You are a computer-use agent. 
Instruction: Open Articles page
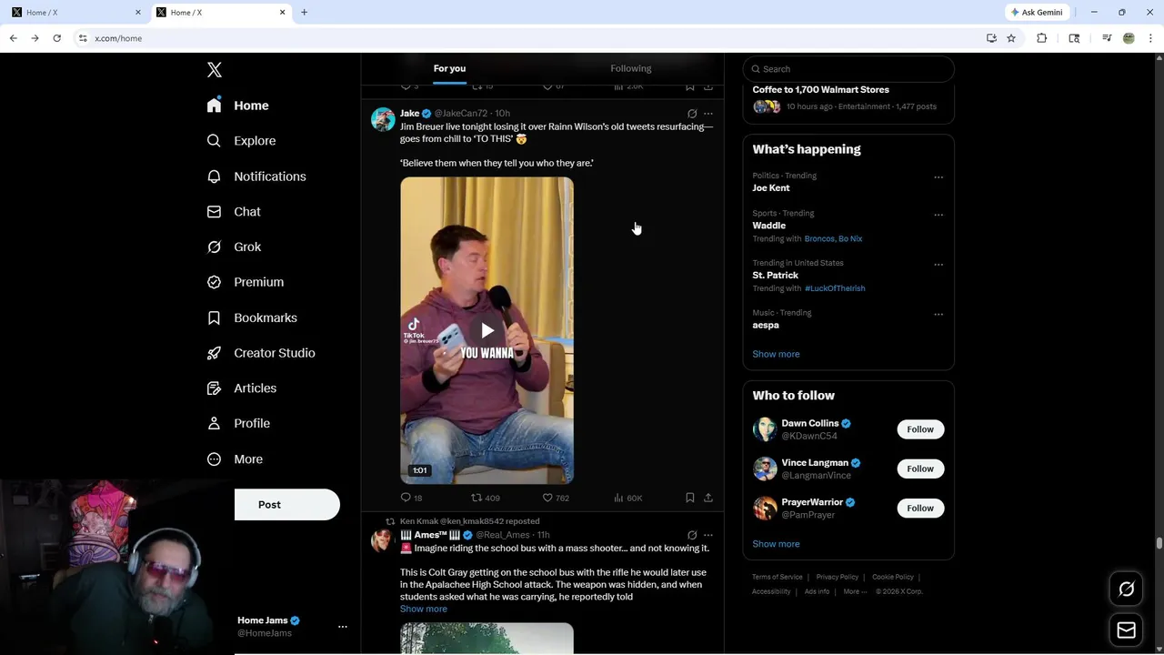pyautogui.click(x=242, y=388)
